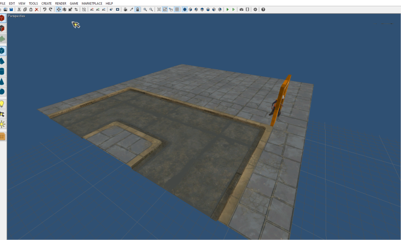
Task: Click the help question mark icon
Action: click(263, 10)
